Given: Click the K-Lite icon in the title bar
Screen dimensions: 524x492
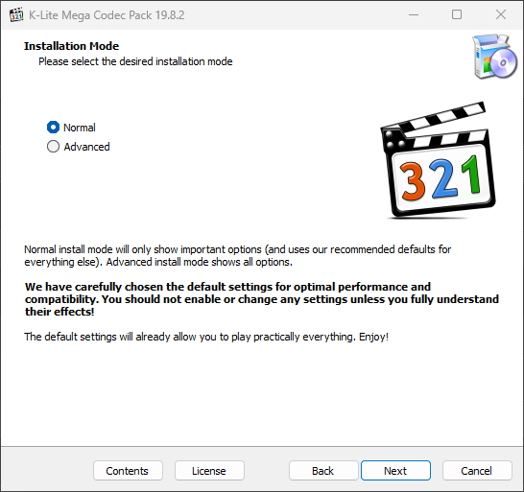Looking at the screenshot, I should pyautogui.click(x=16, y=14).
